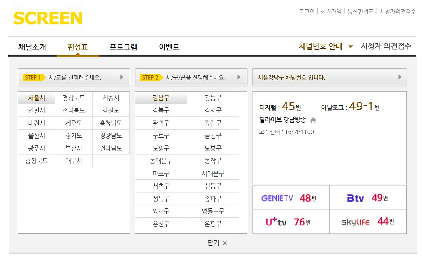Open 채널번호 안내 menu item
This screenshot has width=422, height=261.
(321, 46)
